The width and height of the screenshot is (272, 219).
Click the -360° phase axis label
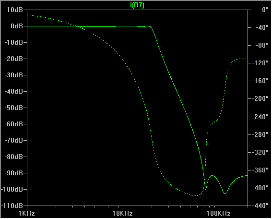[260, 170]
